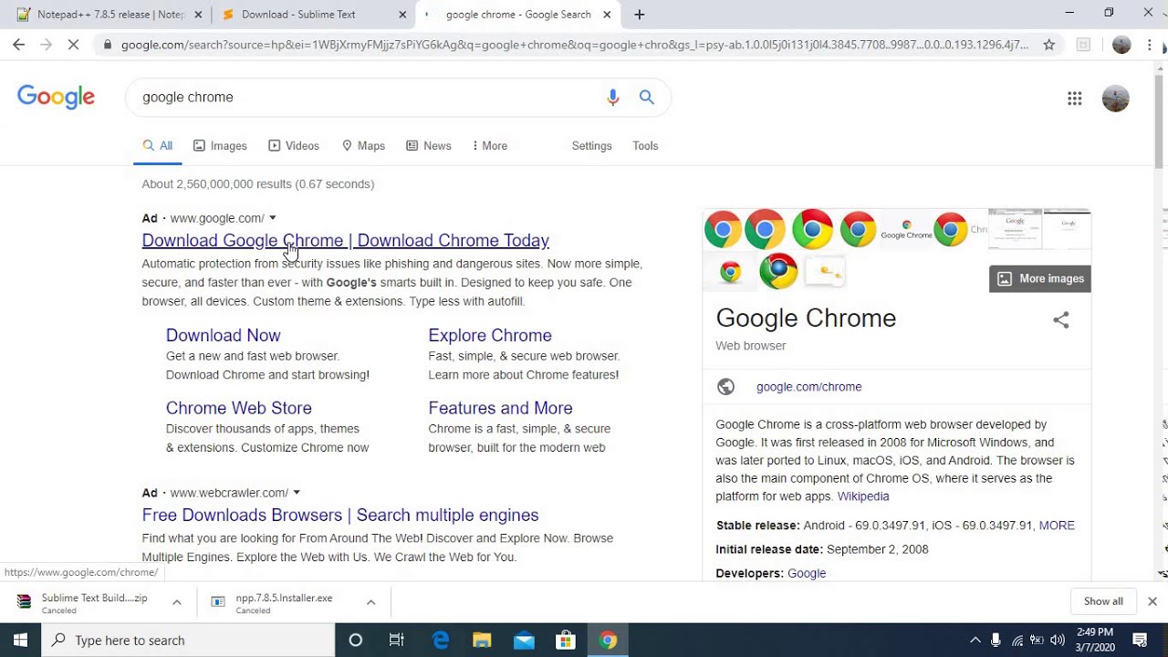1168x657 pixels.
Task: Close the google chrome search tab
Action: click(608, 15)
